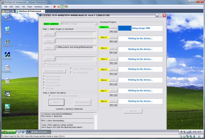Viewport: 205px width, 139px height.
Task: Click the Phone image select button
Action: tap(49, 59)
